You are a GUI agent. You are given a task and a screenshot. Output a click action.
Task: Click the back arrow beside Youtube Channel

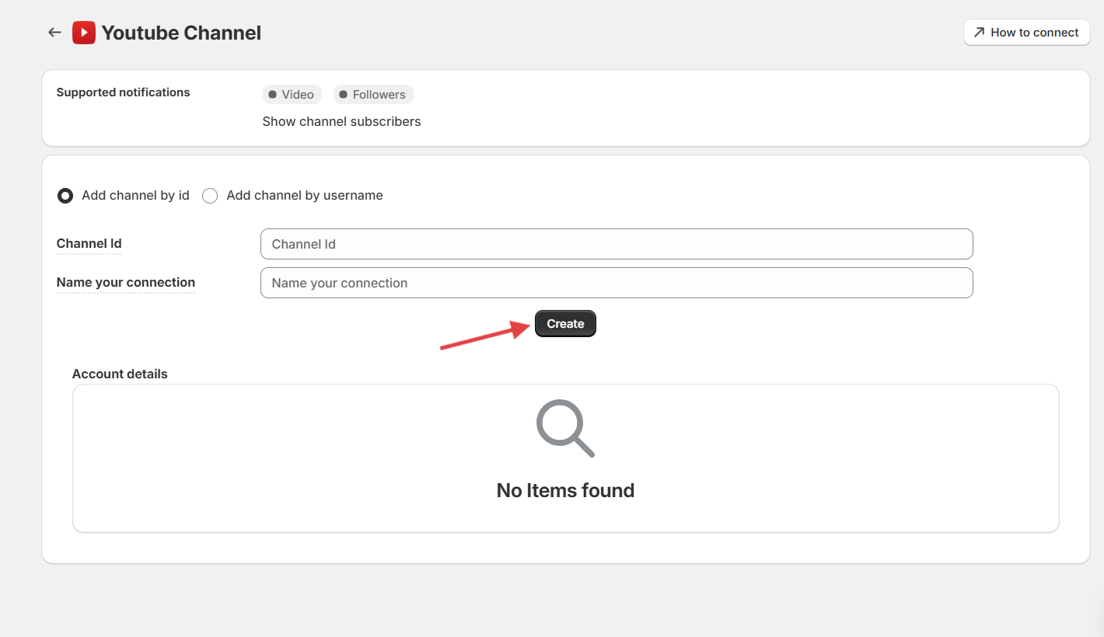(54, 33)
